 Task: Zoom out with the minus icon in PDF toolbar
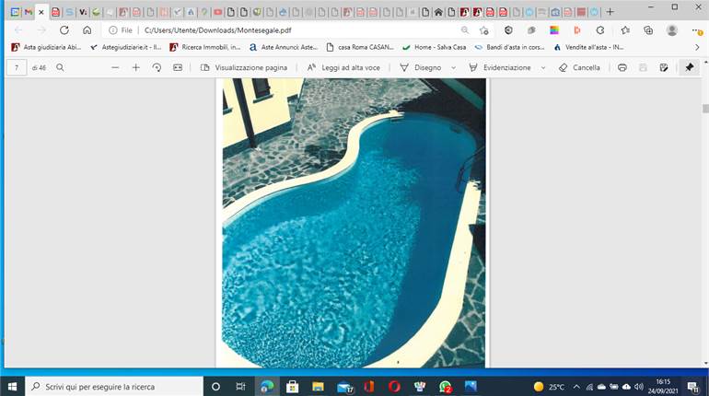pyautogui.click(x=115, y=67)
